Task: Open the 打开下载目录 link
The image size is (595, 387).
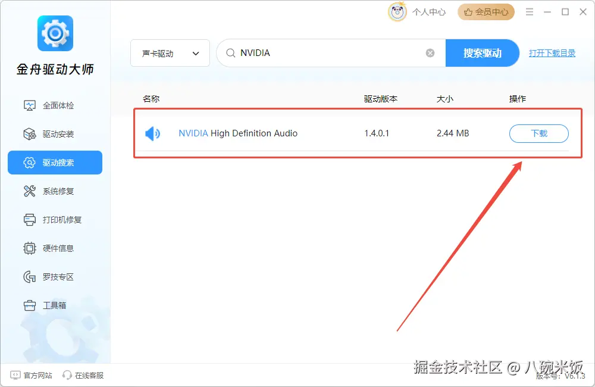Action: pos(552,53)
